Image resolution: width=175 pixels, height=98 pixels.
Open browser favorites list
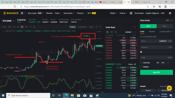click(154, 7)
